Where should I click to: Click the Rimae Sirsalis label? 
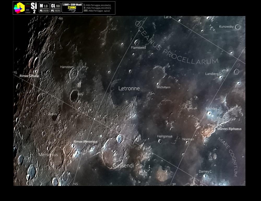point(29,76)
